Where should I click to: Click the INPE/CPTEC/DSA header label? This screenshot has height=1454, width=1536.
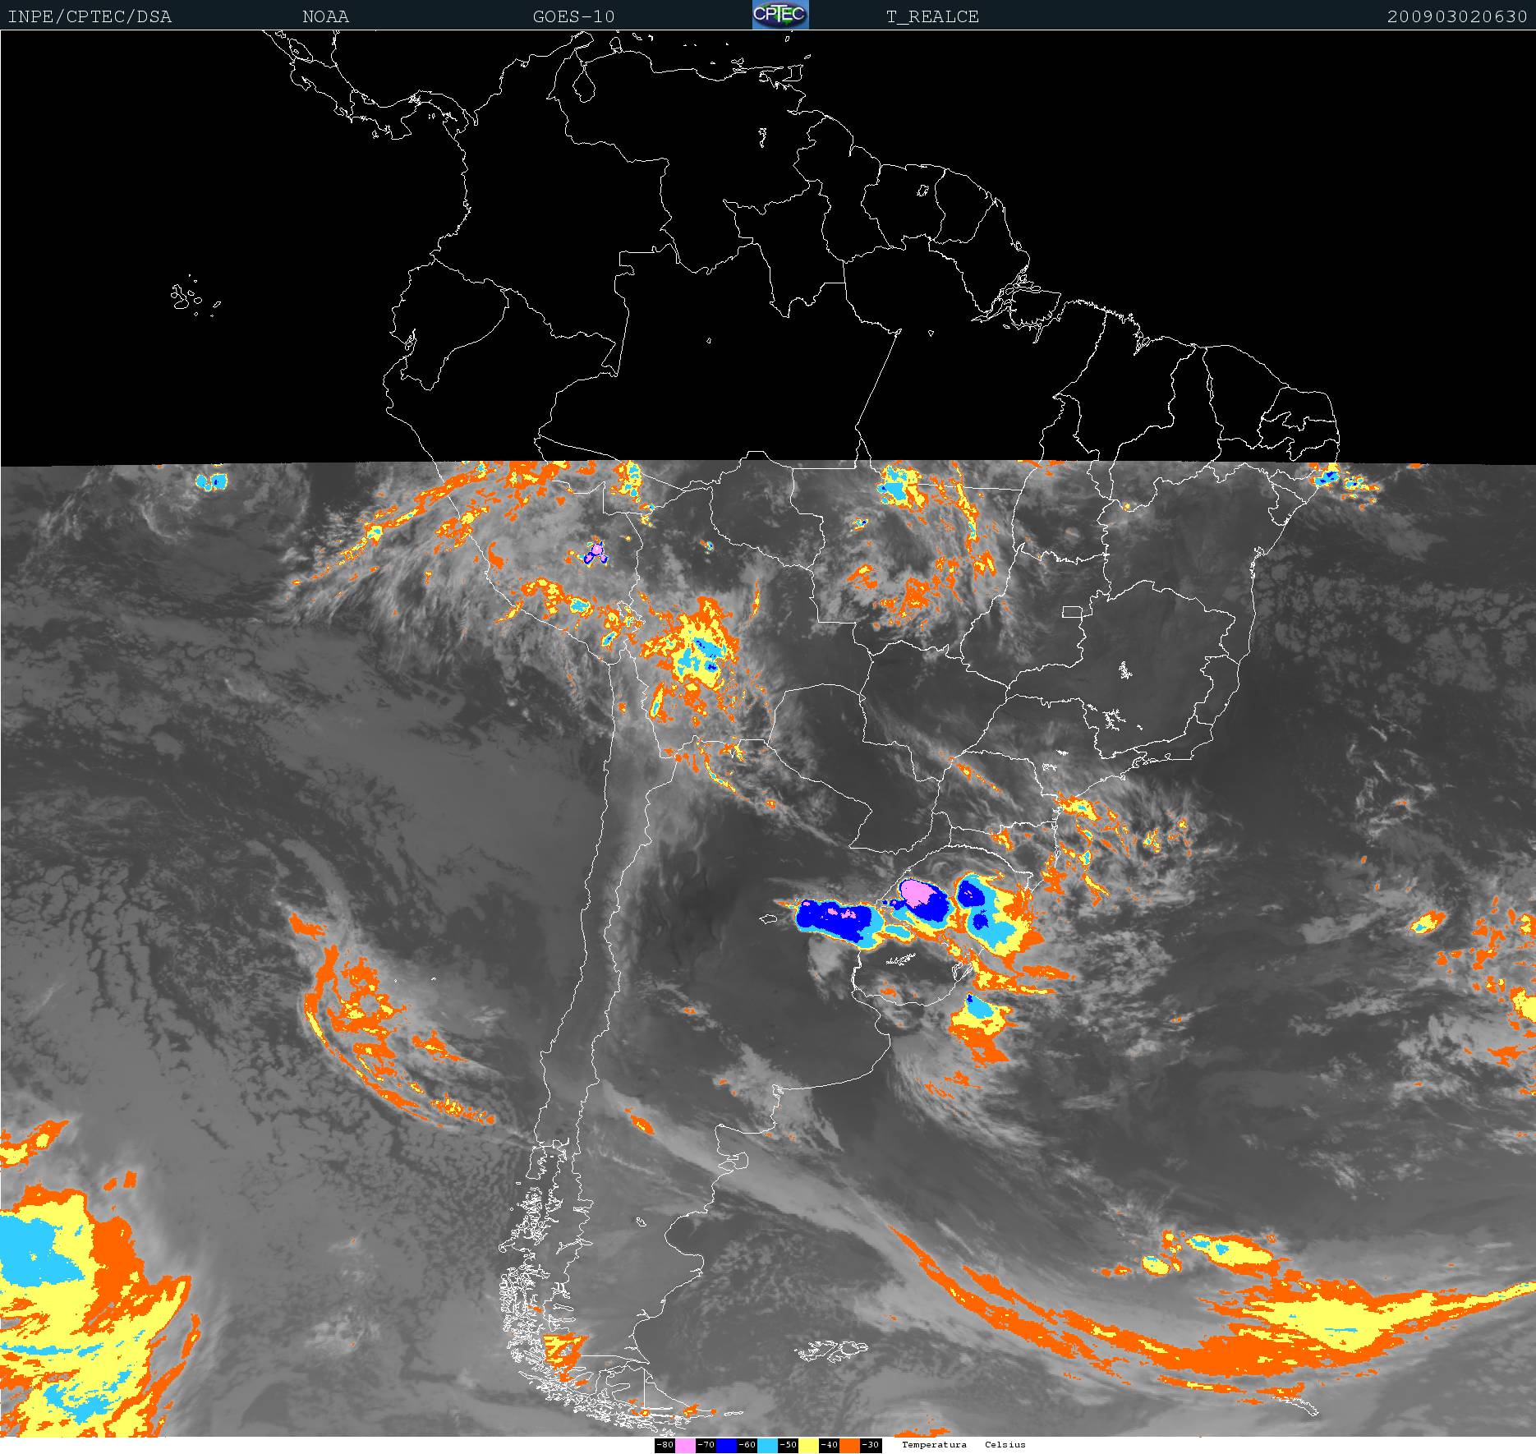point(90,16)
